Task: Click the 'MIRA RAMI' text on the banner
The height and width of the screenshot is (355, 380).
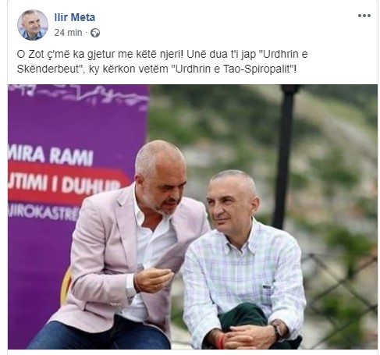Action: click(51, 155)
